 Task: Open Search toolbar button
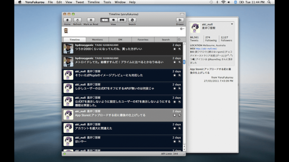tap(132, 20)
